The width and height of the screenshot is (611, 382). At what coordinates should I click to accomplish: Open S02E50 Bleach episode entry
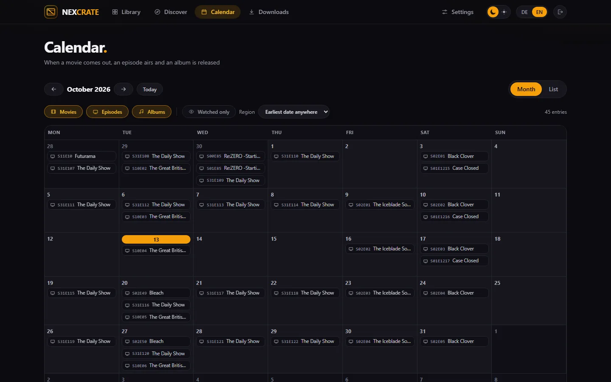click(156, 341)
